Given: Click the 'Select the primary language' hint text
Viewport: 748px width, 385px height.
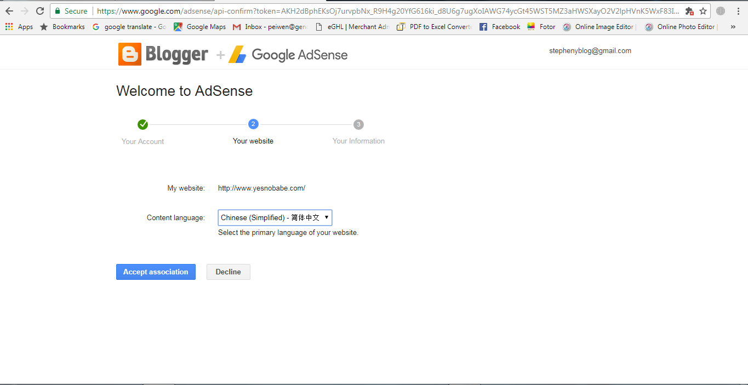Looking at the screenshot, I should (x=288, y=233).
